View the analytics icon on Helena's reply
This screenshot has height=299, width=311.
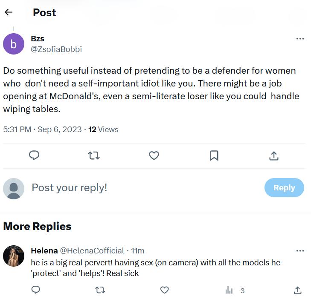[x=229, y=290]
